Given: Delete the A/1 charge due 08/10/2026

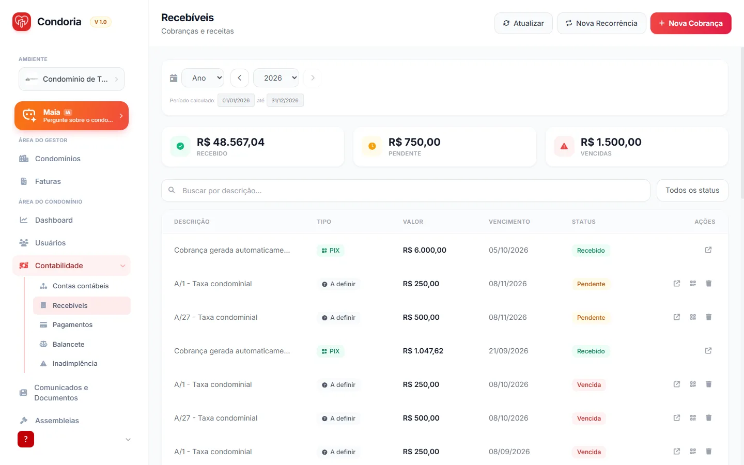Looking at the screenshot, I should (x=709, y=384).
